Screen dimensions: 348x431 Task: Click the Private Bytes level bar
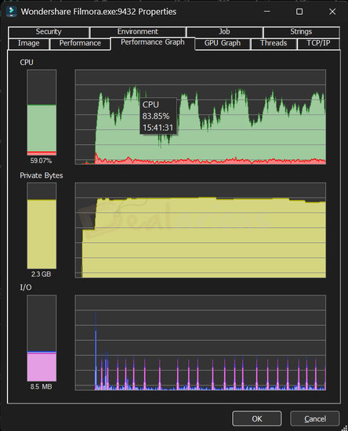(42, 226)
